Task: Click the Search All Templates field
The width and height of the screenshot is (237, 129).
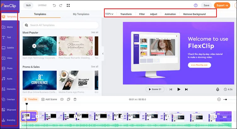Action: (x=61, y=25)
